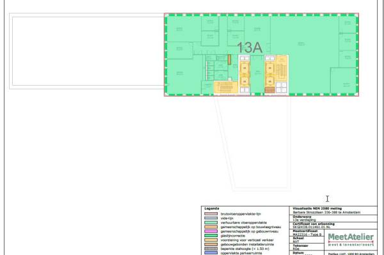Click the brown installation room below right elevators
384x255 pixels.
(269, 90)
